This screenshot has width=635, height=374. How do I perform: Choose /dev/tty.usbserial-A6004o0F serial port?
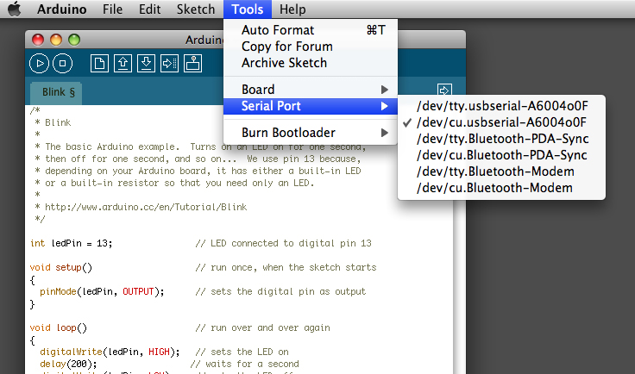(x=501, y=106)
